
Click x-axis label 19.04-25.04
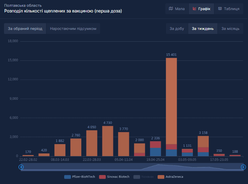click(x=156, y=159)
